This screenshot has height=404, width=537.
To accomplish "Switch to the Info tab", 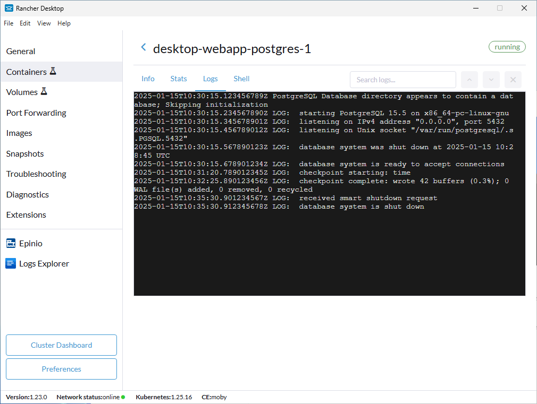I will pyautogui.click(x=148, y=79).
